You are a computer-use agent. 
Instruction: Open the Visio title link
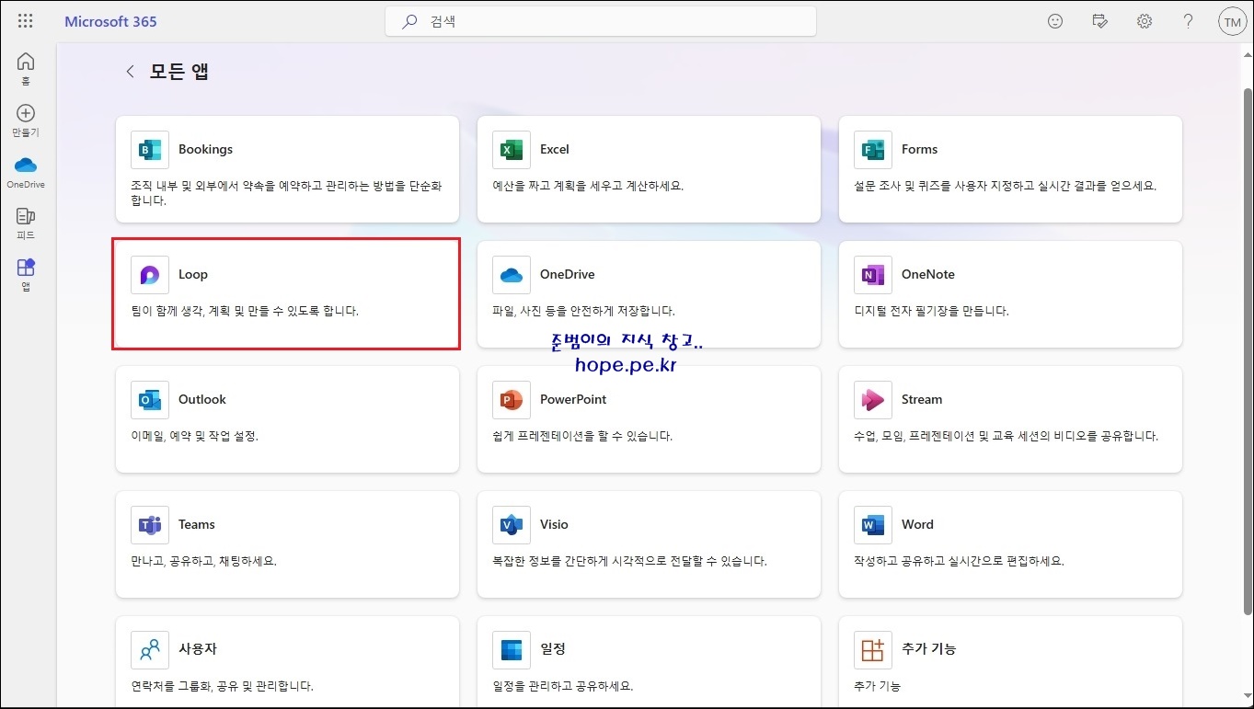coord(554,524)
